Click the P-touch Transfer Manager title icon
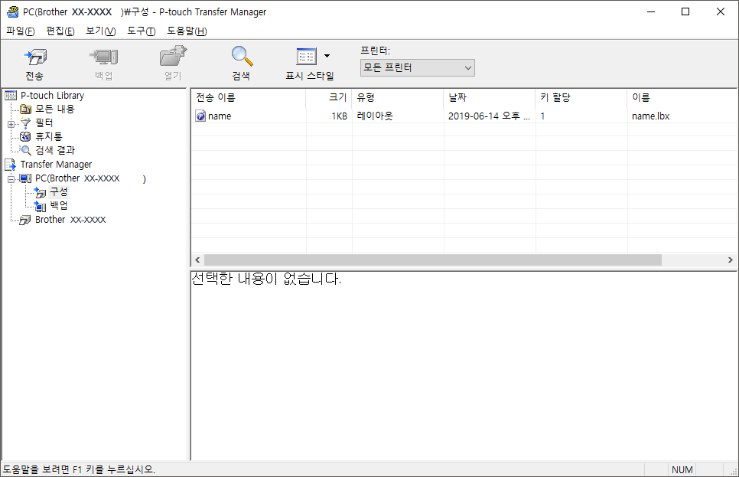The height and width of the screenshot is (477, 739). click(x=13, y=11)
